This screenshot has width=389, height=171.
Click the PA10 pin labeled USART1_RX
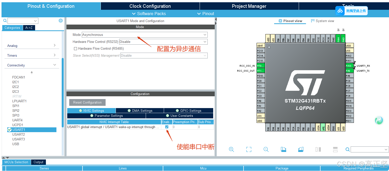(x=350, y=66)
